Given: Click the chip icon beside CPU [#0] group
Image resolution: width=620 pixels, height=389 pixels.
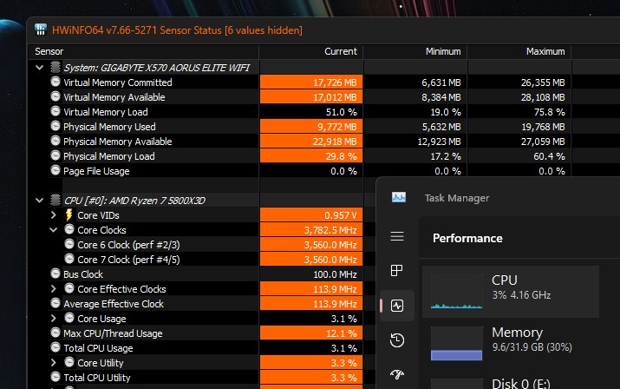Looking at the screenshot, I should pos(55,200).
